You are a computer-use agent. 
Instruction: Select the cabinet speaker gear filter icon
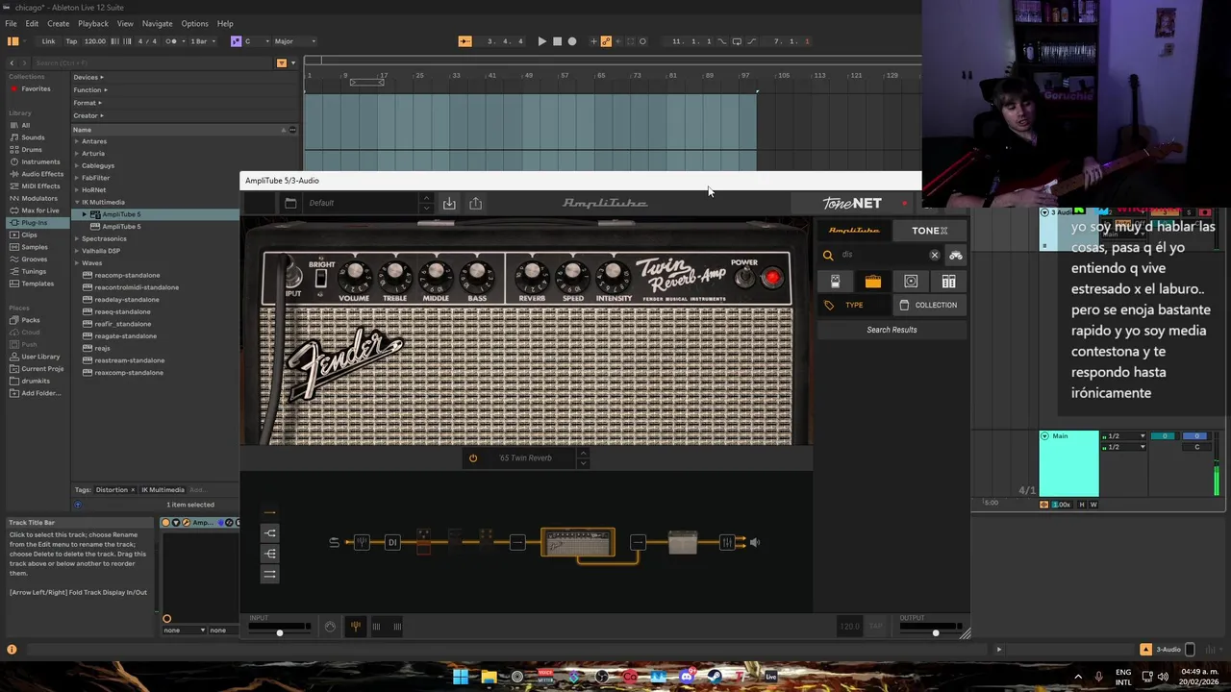(911, 281)
